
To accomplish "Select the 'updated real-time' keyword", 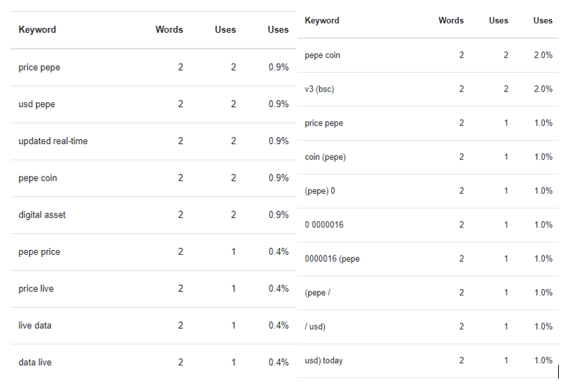I will [x=53, y=141].
